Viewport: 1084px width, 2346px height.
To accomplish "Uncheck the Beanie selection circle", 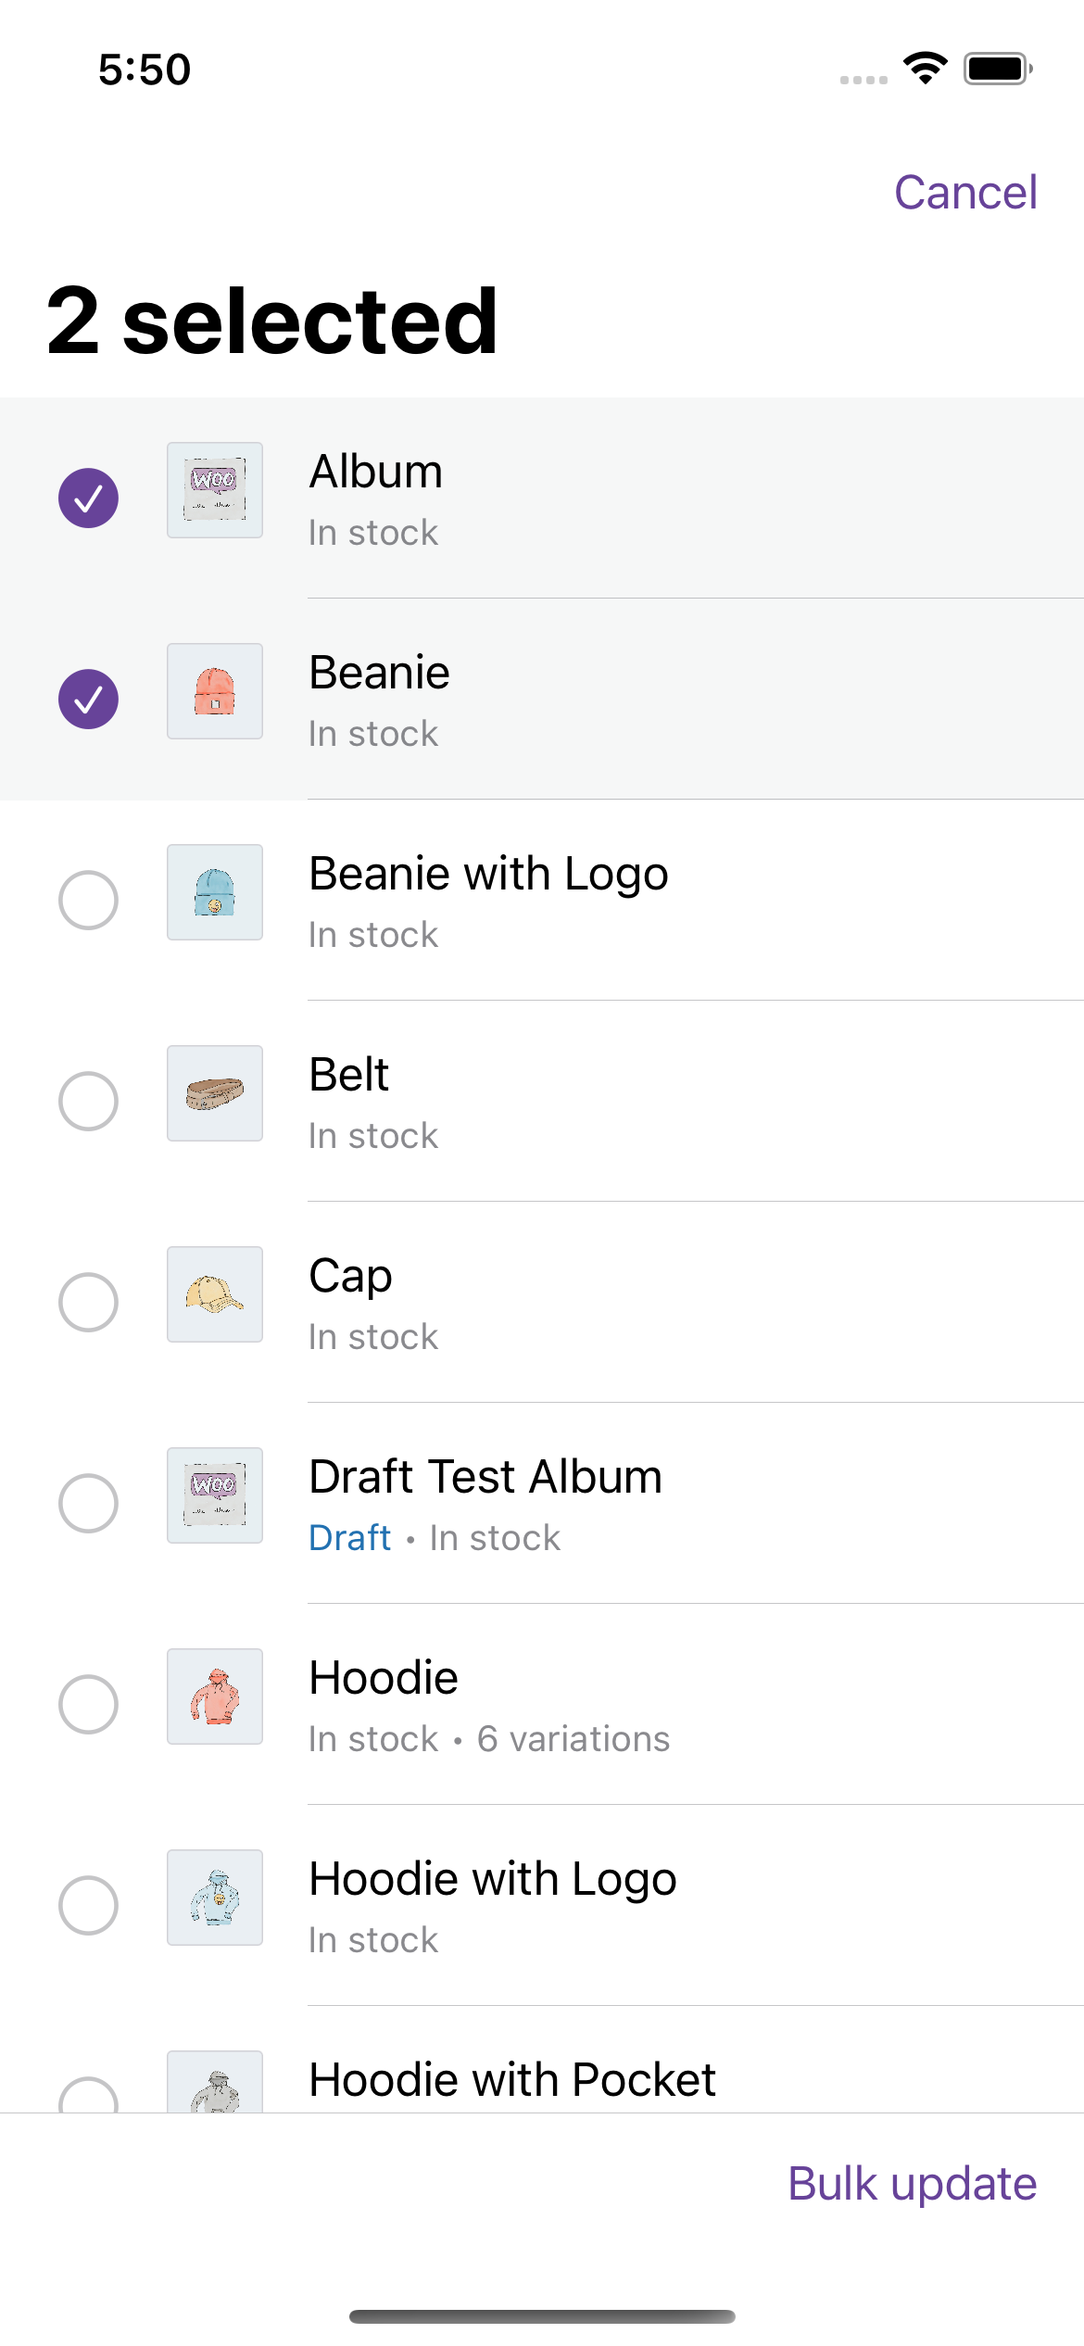I will pyautogui.click(x=88, y=700).
